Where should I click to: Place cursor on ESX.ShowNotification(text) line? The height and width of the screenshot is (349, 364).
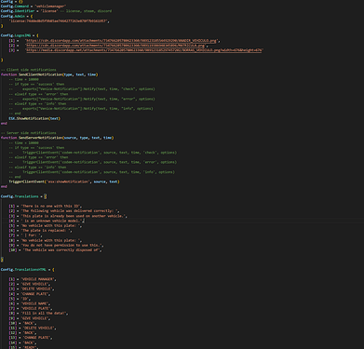34,118
